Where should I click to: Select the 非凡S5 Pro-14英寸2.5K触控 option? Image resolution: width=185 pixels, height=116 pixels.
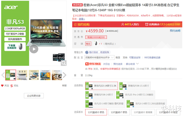[x=135, y=95]
